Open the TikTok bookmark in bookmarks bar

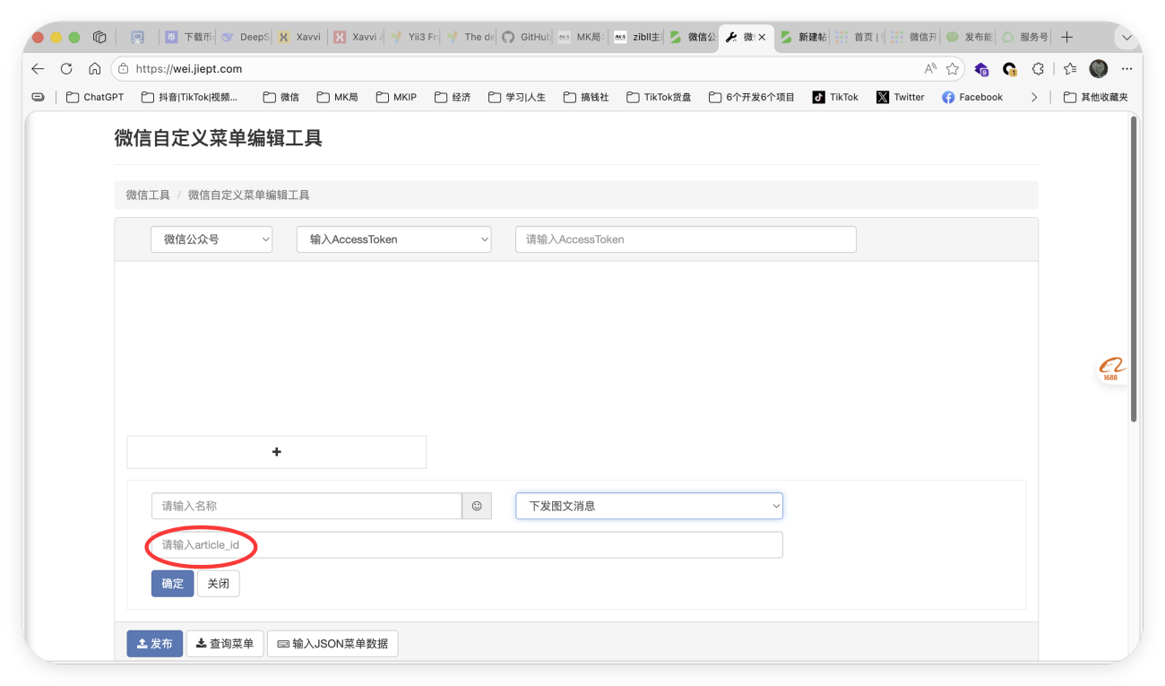click(x=835, y=97)
